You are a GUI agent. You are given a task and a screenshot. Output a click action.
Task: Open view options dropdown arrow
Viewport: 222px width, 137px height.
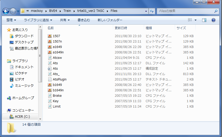coord(195,20)
